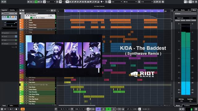Click the tempo 150.000 value field
Viewport: 198px width, 111px height.
click(145, 109)
